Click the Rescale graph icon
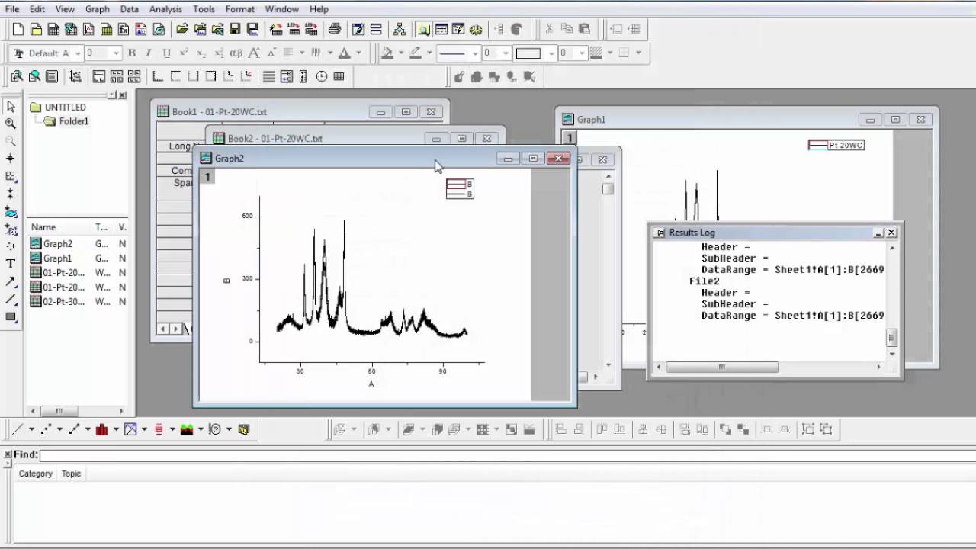The height and width of the screenshot is (549, 976). pyautogui.click(x=75, y=76)
